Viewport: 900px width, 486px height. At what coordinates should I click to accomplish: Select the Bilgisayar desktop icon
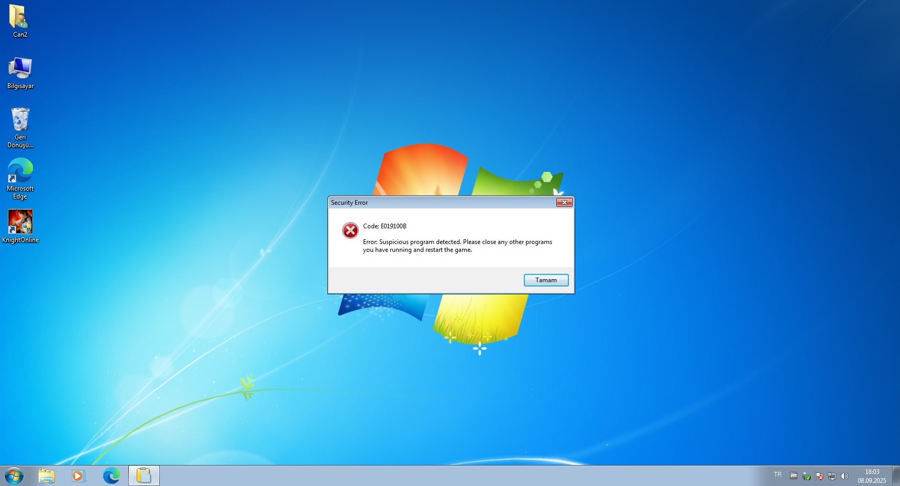tap(20, 73)
